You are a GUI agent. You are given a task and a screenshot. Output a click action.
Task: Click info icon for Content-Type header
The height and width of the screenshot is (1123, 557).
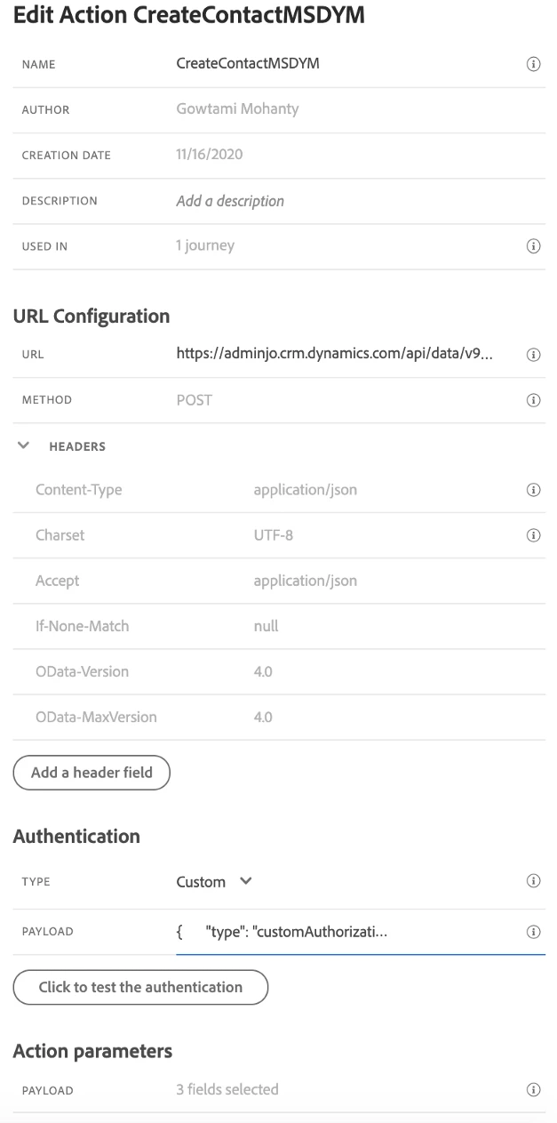pyautogui.click(x=534, y=490)
